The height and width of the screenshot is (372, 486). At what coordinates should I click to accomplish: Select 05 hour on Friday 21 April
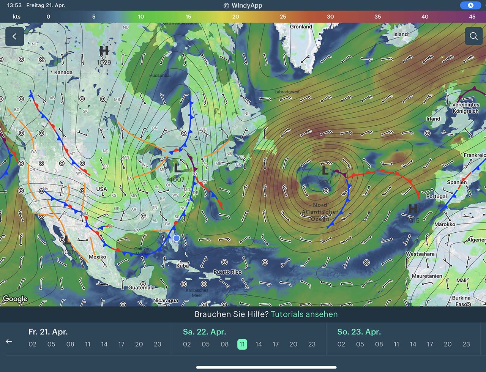(51, 344)
